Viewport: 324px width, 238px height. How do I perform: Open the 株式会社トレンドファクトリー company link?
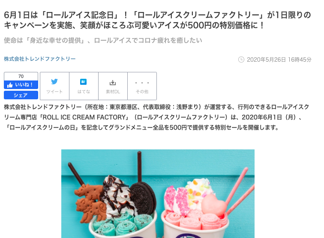[x=40, y=59]
